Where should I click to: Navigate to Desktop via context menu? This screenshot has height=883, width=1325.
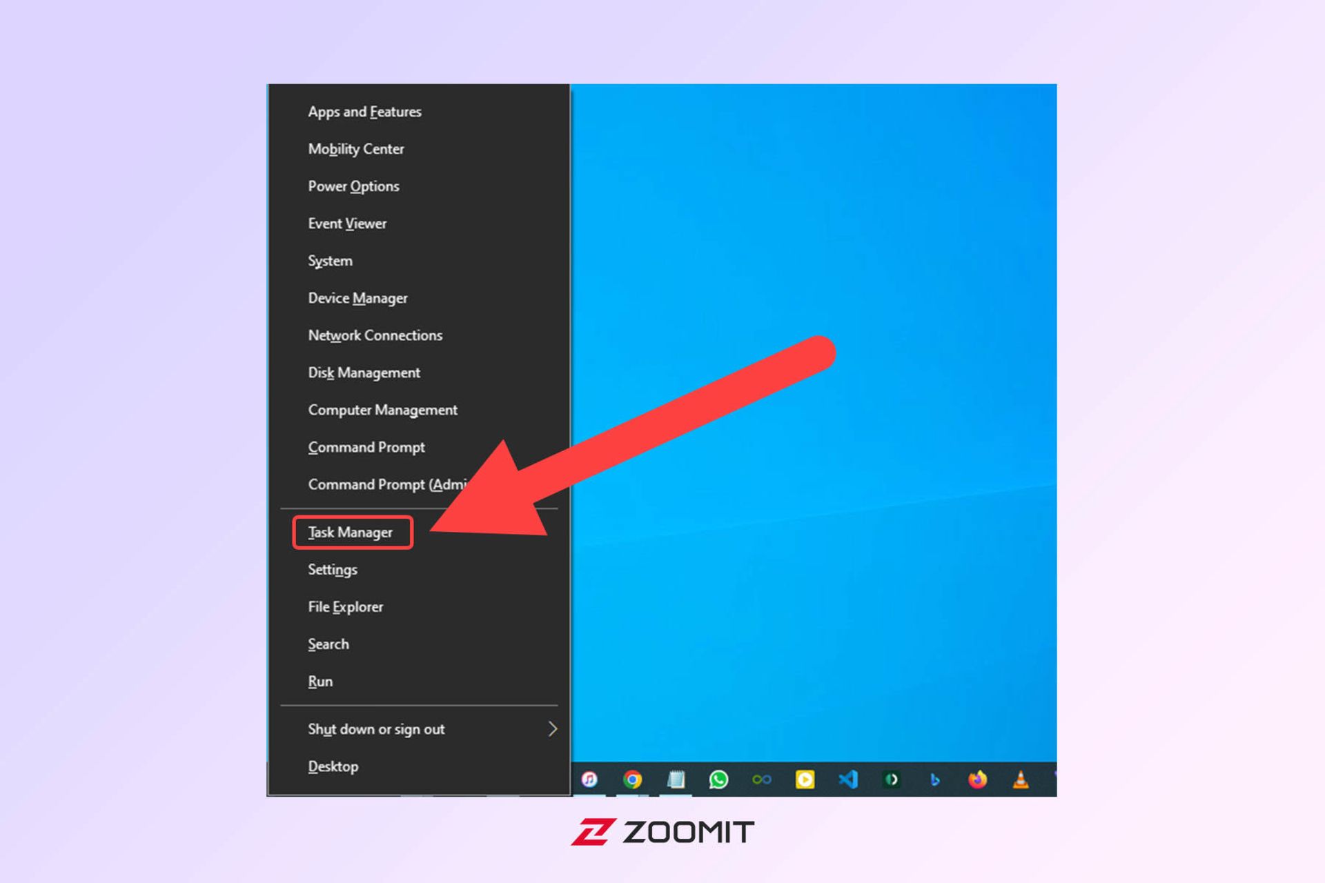point(332,766)
